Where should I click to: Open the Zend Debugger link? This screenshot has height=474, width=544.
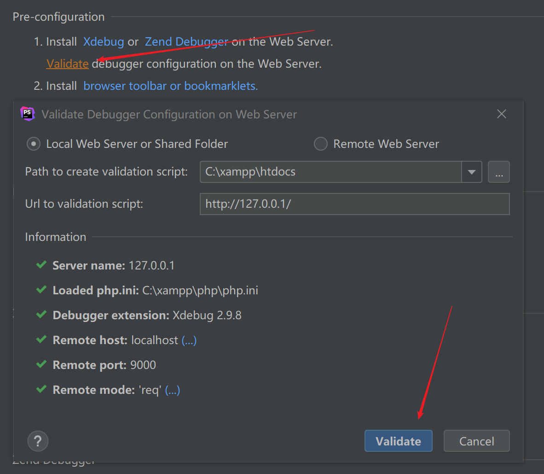186,41
